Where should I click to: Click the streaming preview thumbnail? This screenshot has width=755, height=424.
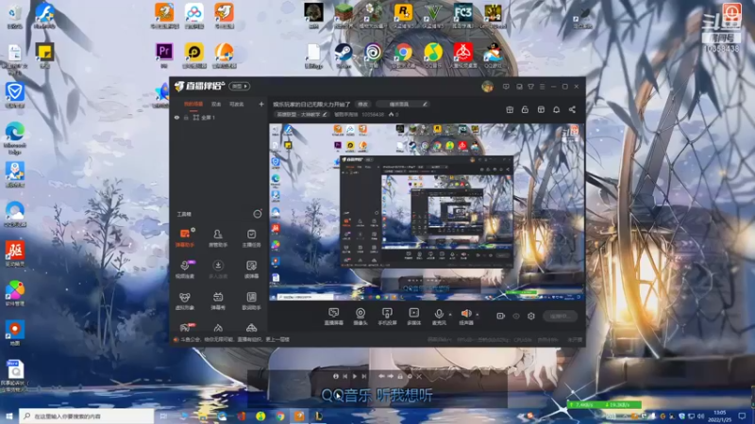[427, 213]
